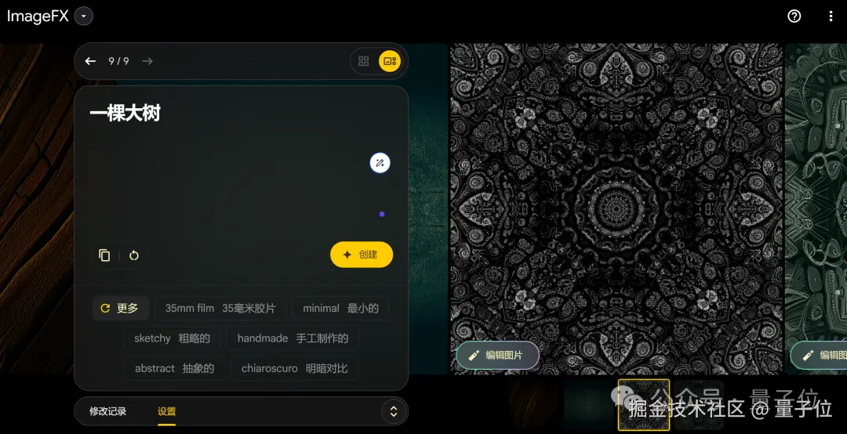847x434 pixels.
Task: Expand the bottom panel with the up-down chevron
Action: tap(394, 411)
